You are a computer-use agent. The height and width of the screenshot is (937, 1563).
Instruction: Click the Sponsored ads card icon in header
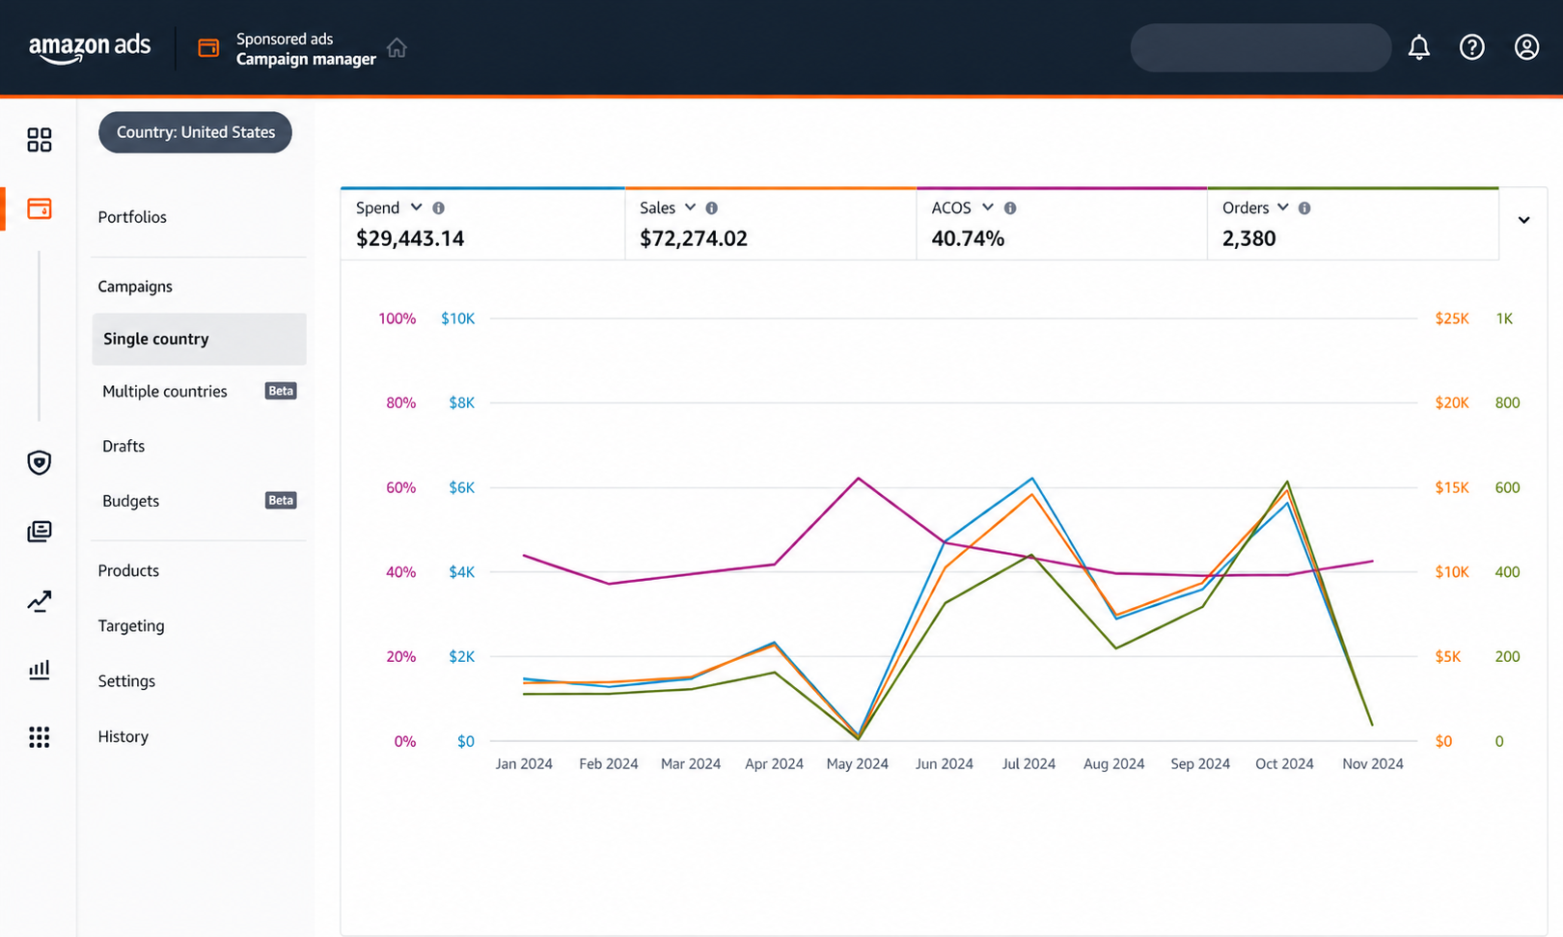click(208, 48)
